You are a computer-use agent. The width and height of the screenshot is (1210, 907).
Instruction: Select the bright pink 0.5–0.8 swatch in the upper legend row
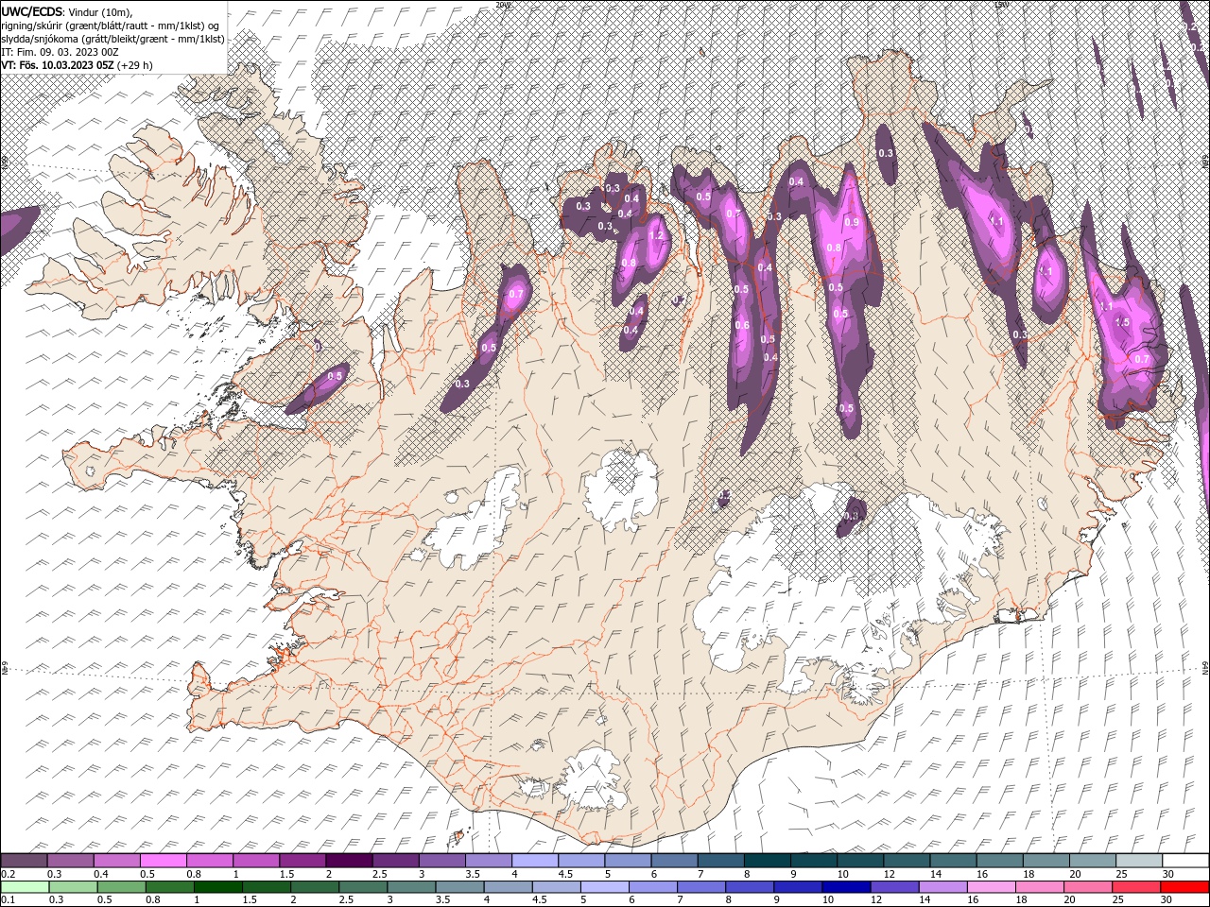(x=164, y=861)
